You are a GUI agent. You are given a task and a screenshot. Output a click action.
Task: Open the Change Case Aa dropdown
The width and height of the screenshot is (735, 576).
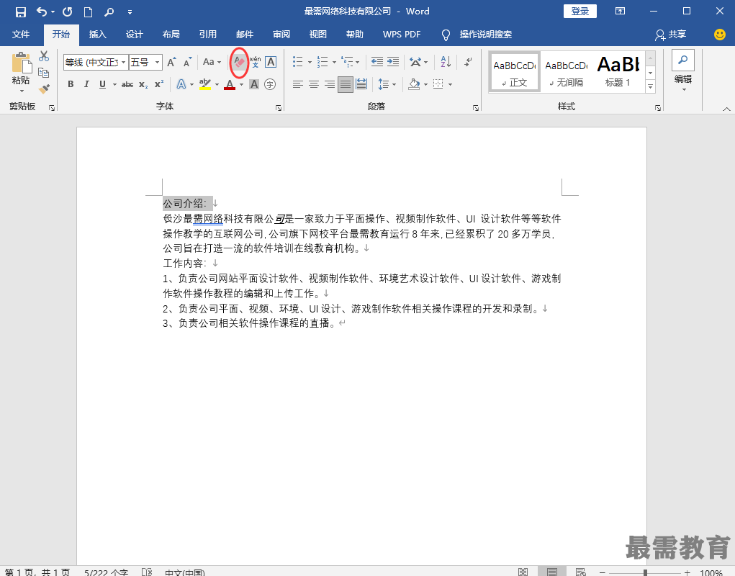pyautogui.click(x=212, y=62)
